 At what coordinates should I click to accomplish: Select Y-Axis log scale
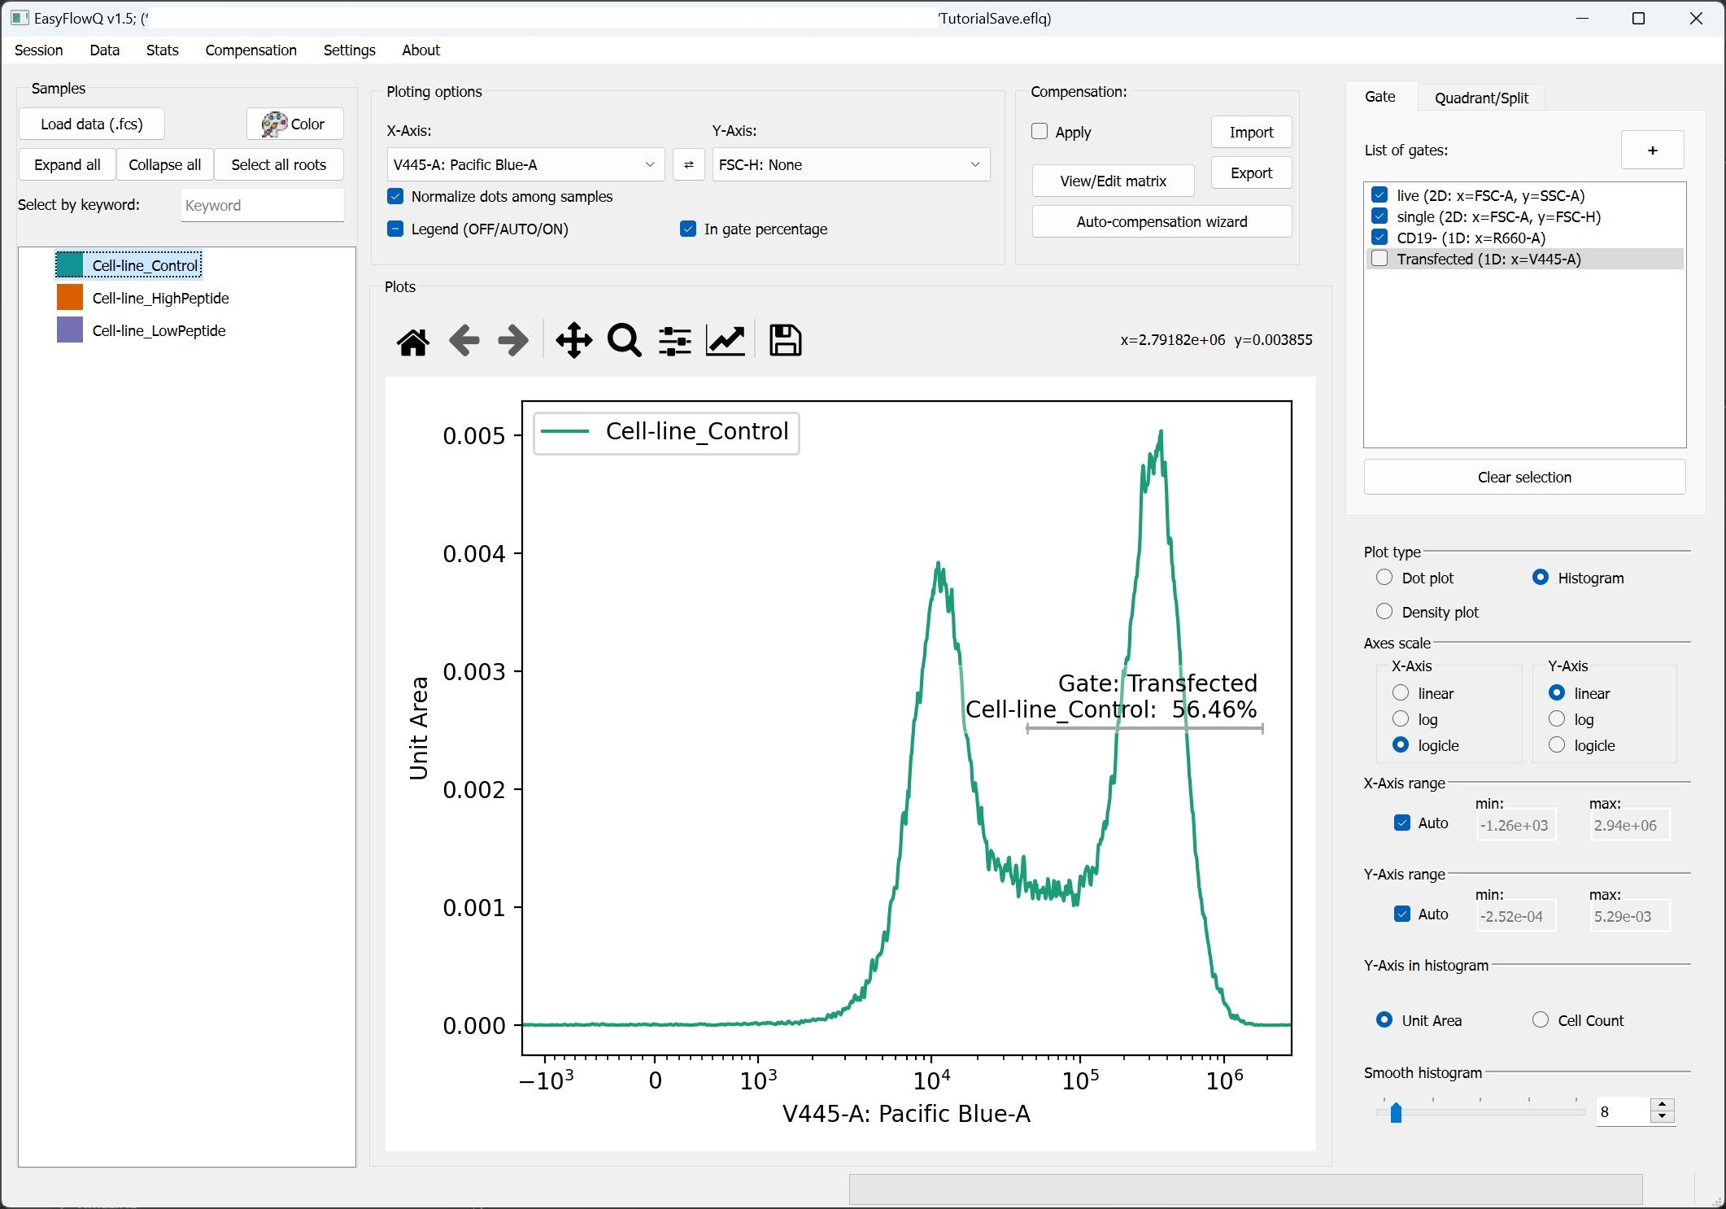pos(1557,719)
